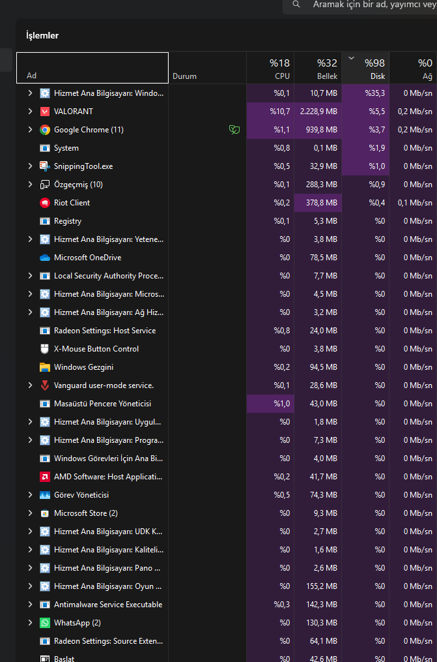Click the Disk column header
The image size is (437, 662).
tap(365, 68)
